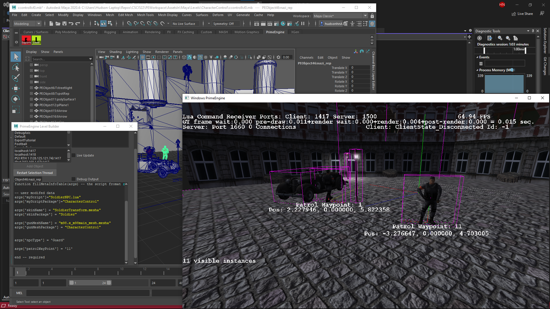Open the Symmetry Off dropdown

(226, 24)
